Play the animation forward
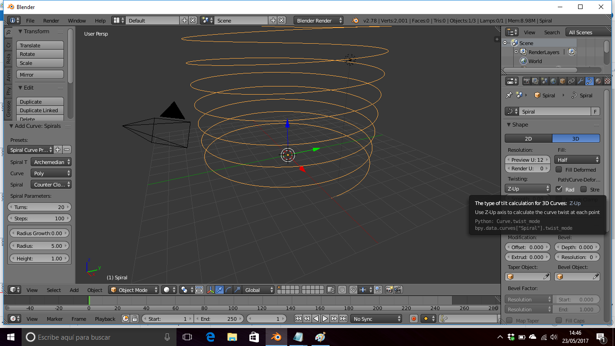The height and width of the screenshot is (346, 615). click(325, 319)
